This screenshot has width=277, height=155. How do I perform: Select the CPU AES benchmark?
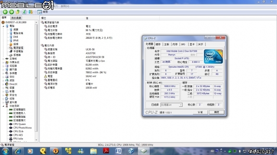18,135
